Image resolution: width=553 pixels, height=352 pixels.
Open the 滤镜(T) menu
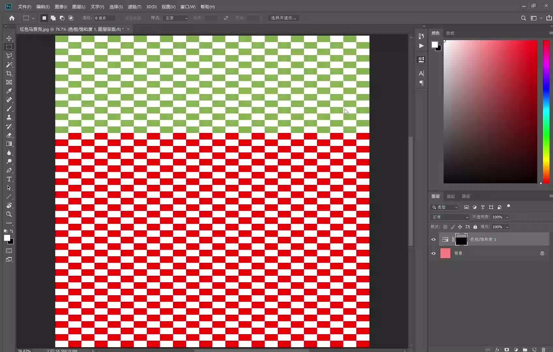134,7
